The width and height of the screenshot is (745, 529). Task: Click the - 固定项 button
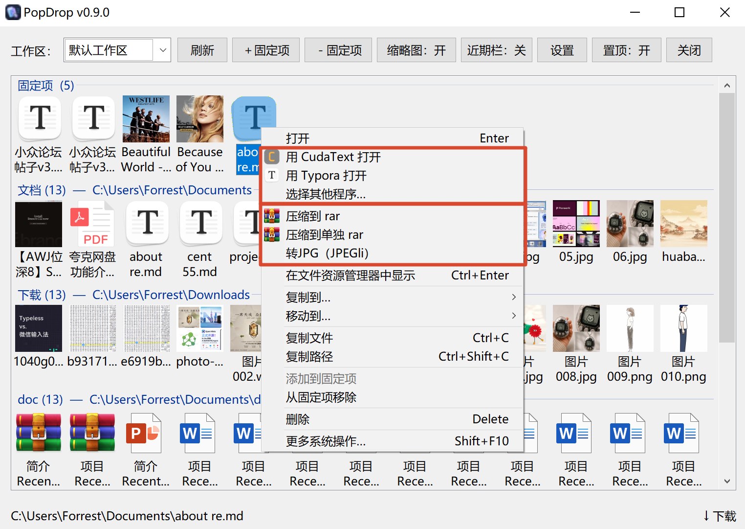[338, 50]
